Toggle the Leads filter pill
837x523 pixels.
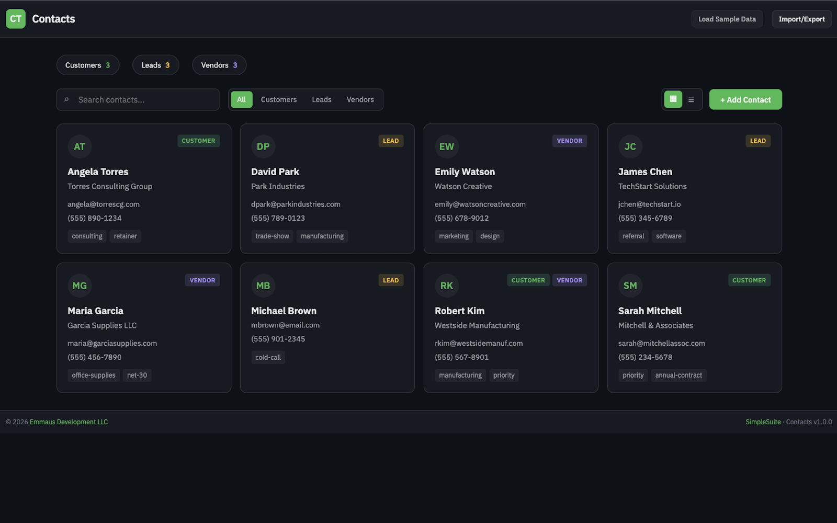155,65
